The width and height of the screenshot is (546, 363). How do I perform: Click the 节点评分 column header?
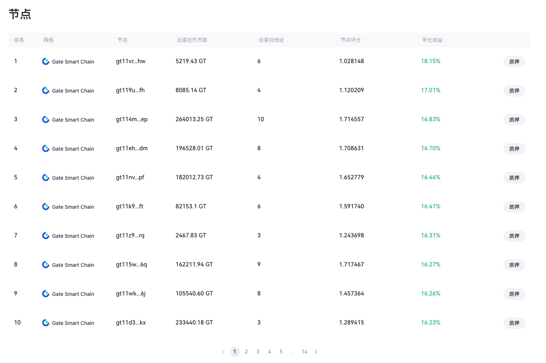click(351, 40)
